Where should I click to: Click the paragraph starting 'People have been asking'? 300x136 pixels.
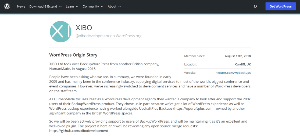[x=150, y=84]
